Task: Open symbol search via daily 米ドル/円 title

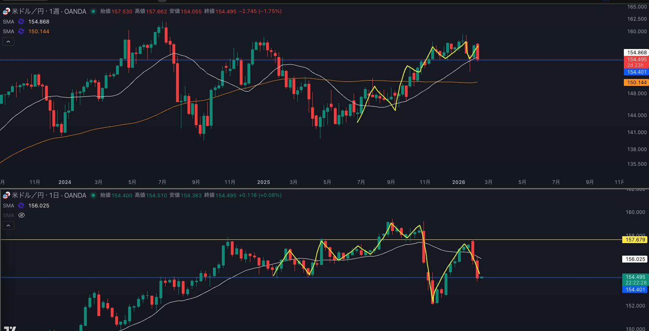Action: click(x=49, y=195)
